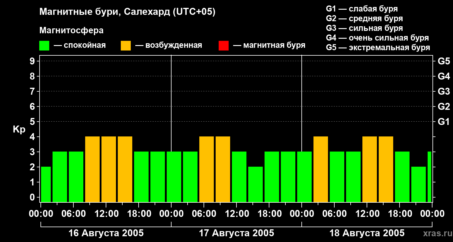
Task: Click the orange bar 08:00–11:00 on 16 August
Action: 92,169
